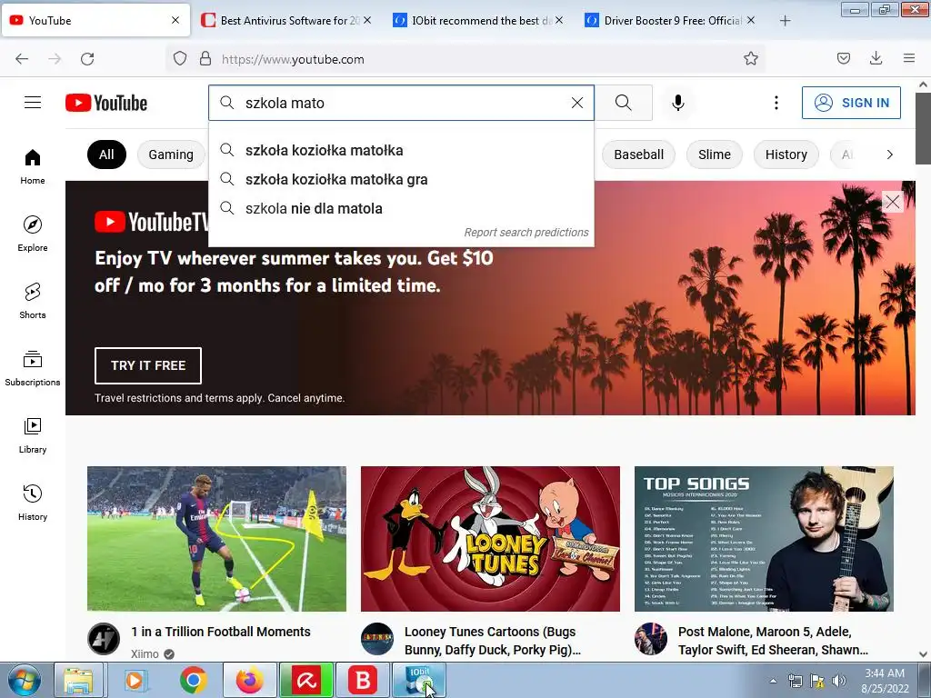Viewport: 931px width, 698px height.
Task: Open the YouTube guide hamburger menu
Action: 33,103
